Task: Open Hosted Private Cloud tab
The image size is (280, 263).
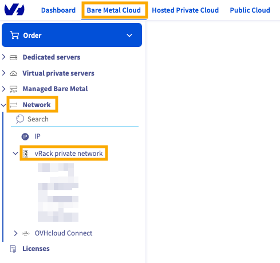Action: click(x=185, y=10)
